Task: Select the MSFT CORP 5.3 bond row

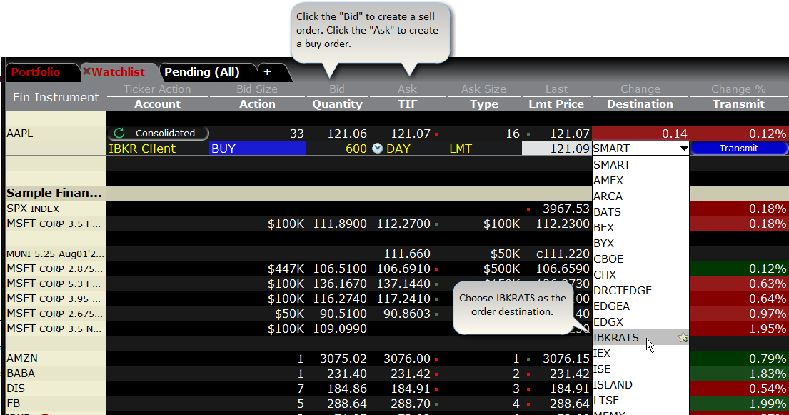Action: [x=54, y=284]
